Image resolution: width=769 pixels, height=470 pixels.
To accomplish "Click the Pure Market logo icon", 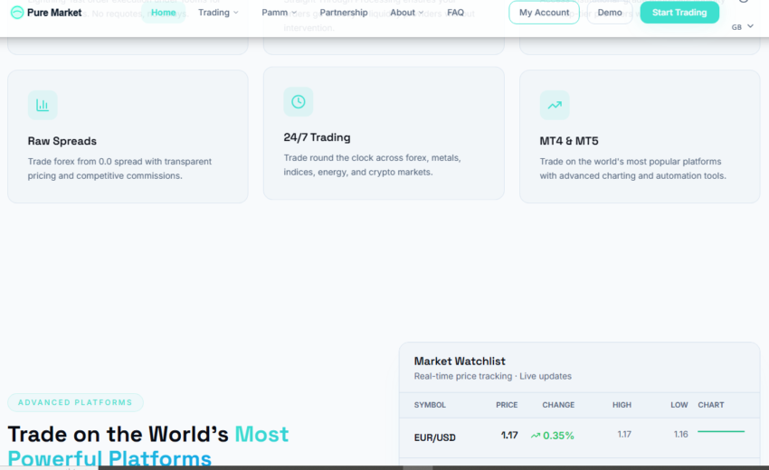I will (x=17, y=13).
